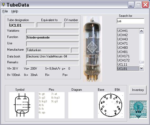The height and width of the screenshot is (125, 150).
Task: Click the TubeData lightbulb title icon
Action: 3,4
